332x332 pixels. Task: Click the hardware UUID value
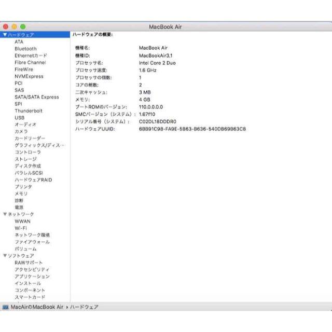pos(192,129)
